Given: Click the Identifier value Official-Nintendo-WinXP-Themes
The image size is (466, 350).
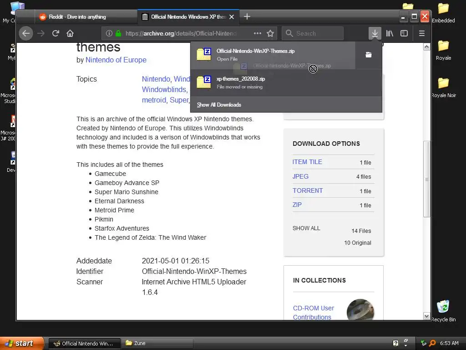Looking at the screenshot, I should point(194,272).
